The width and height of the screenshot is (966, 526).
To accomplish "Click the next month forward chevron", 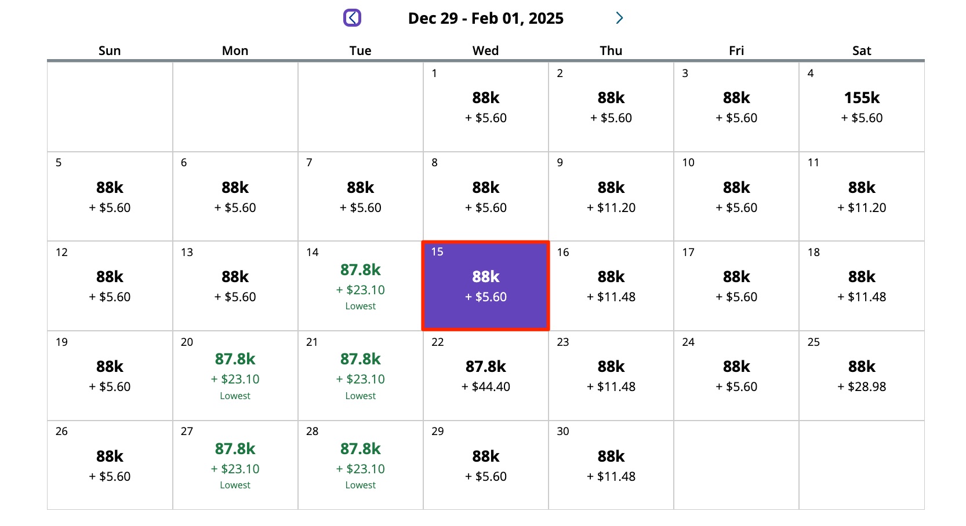I will (x=619, y=18).
